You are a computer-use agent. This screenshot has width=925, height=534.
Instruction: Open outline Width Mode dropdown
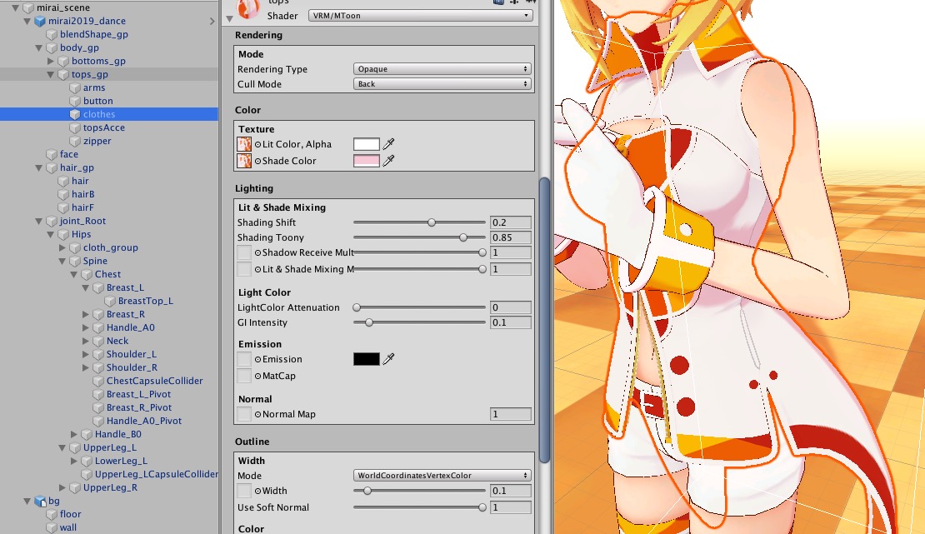(442, 476)
